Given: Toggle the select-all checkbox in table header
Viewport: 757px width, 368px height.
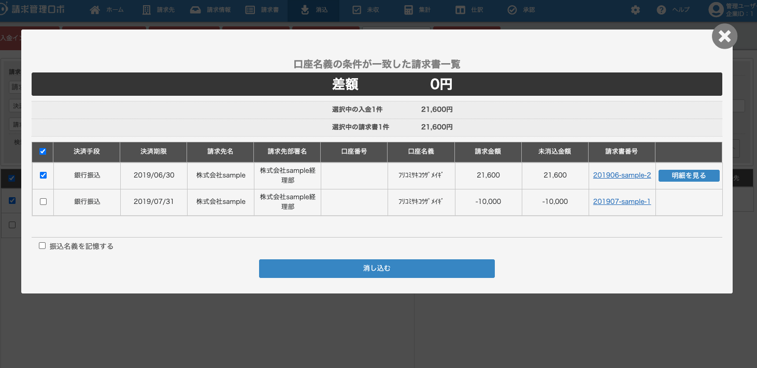Looking at the screenshot, I should [x=43, y=152].
